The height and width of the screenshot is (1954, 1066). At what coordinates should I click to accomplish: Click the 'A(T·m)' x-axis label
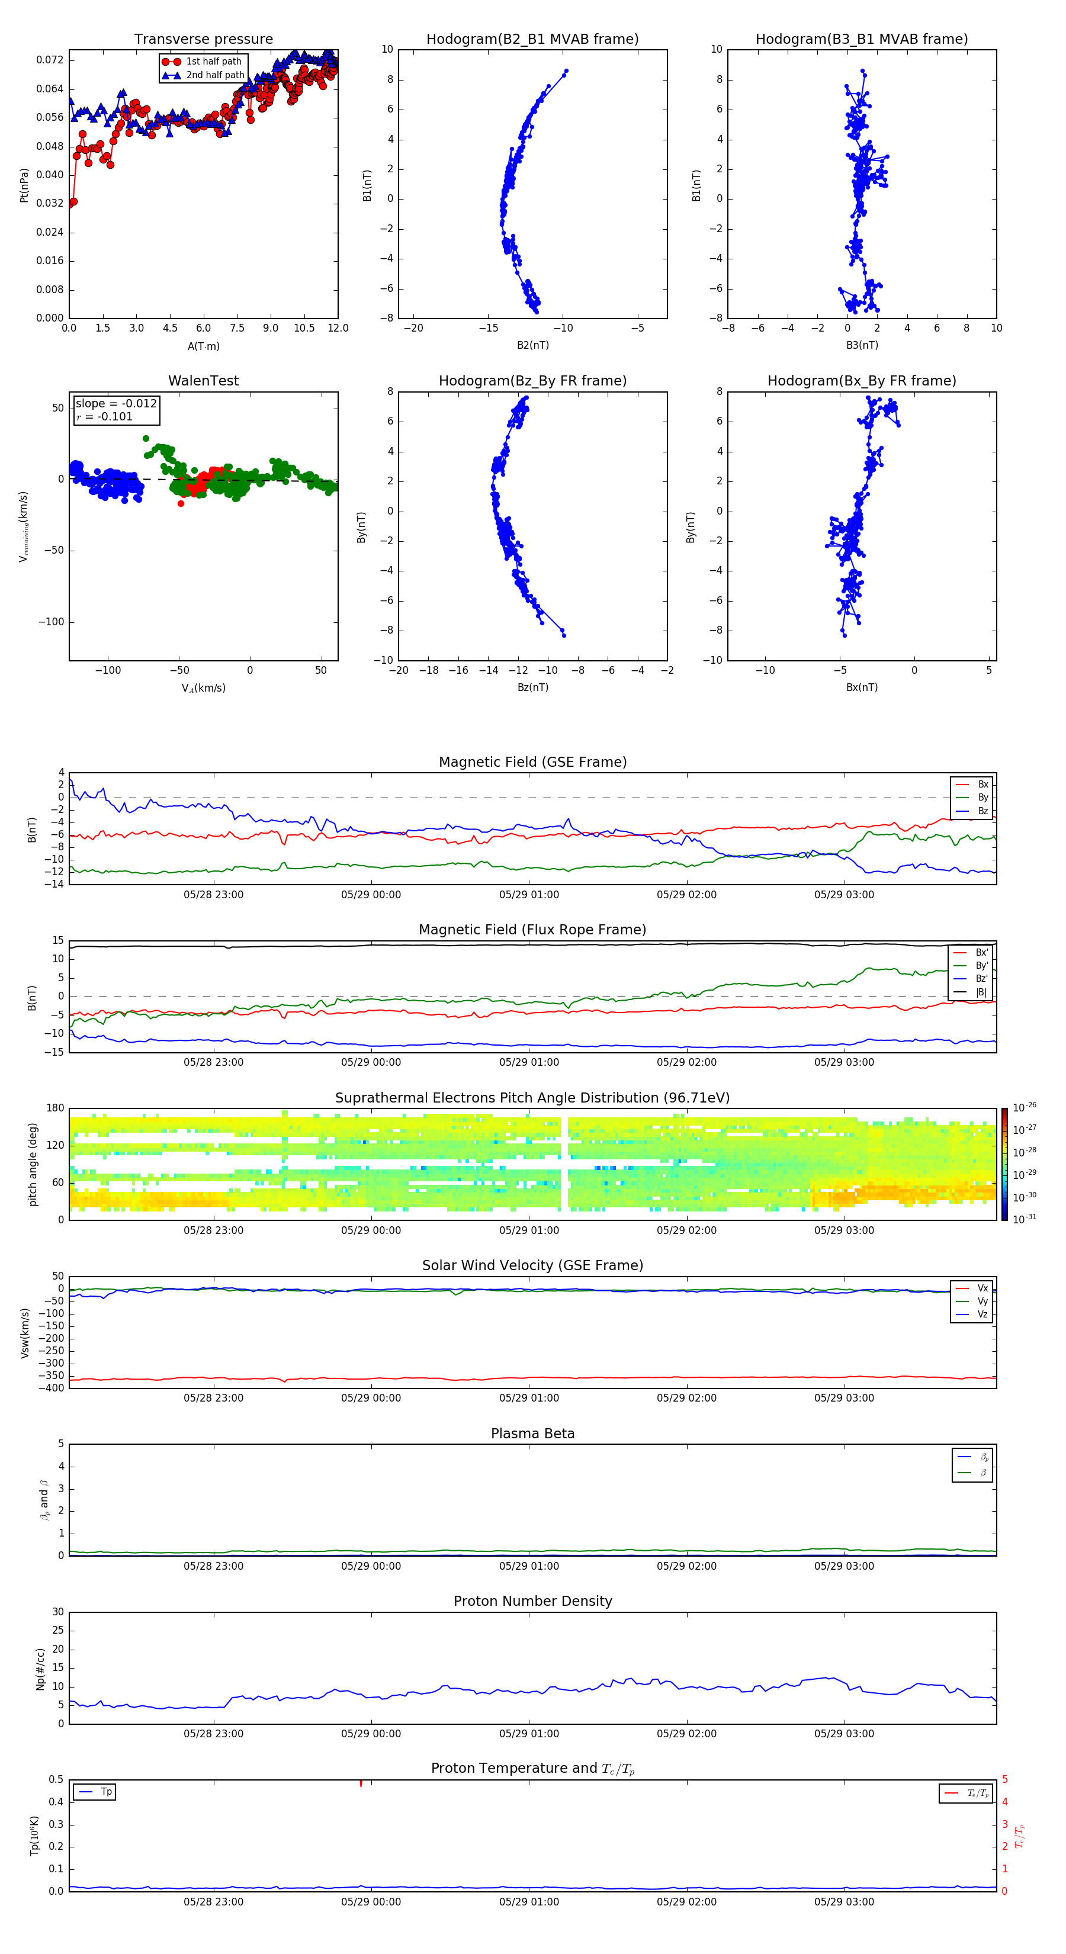pyautogui.click(x=203, y=346)
